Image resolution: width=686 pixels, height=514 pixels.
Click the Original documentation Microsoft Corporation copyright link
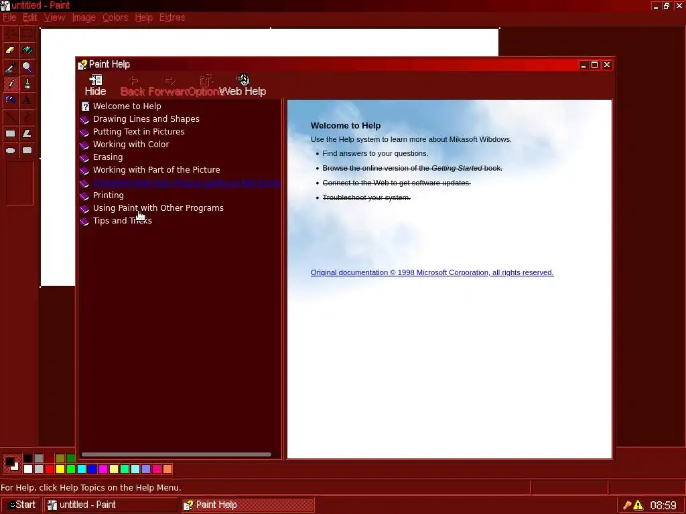(x=432, y=272)
